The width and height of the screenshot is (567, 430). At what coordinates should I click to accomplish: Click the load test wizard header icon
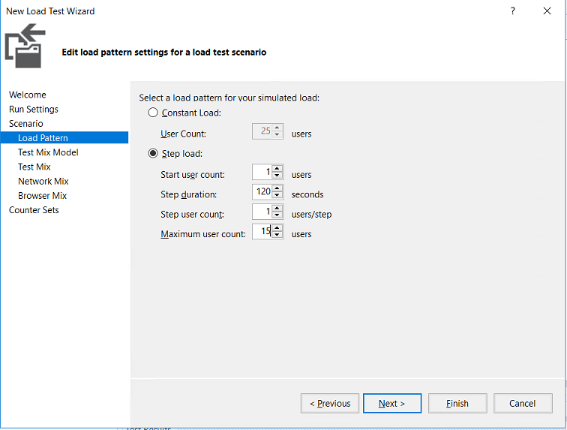coord(25,47)
